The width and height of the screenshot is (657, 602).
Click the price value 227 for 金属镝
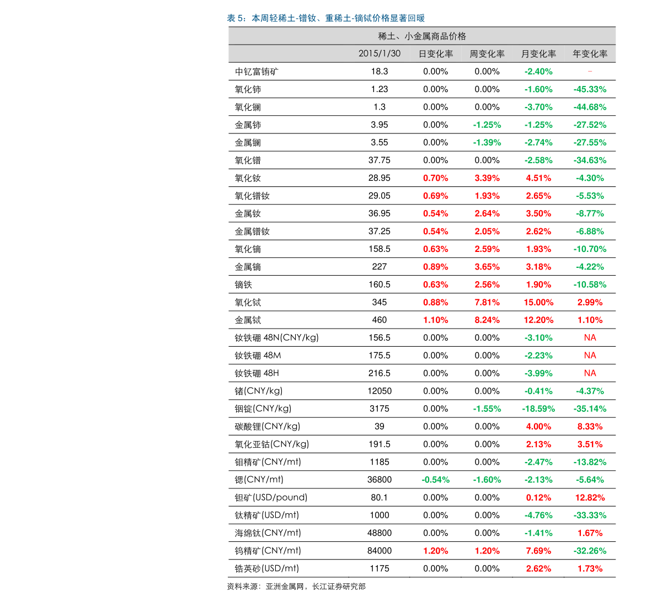(380, 267)
